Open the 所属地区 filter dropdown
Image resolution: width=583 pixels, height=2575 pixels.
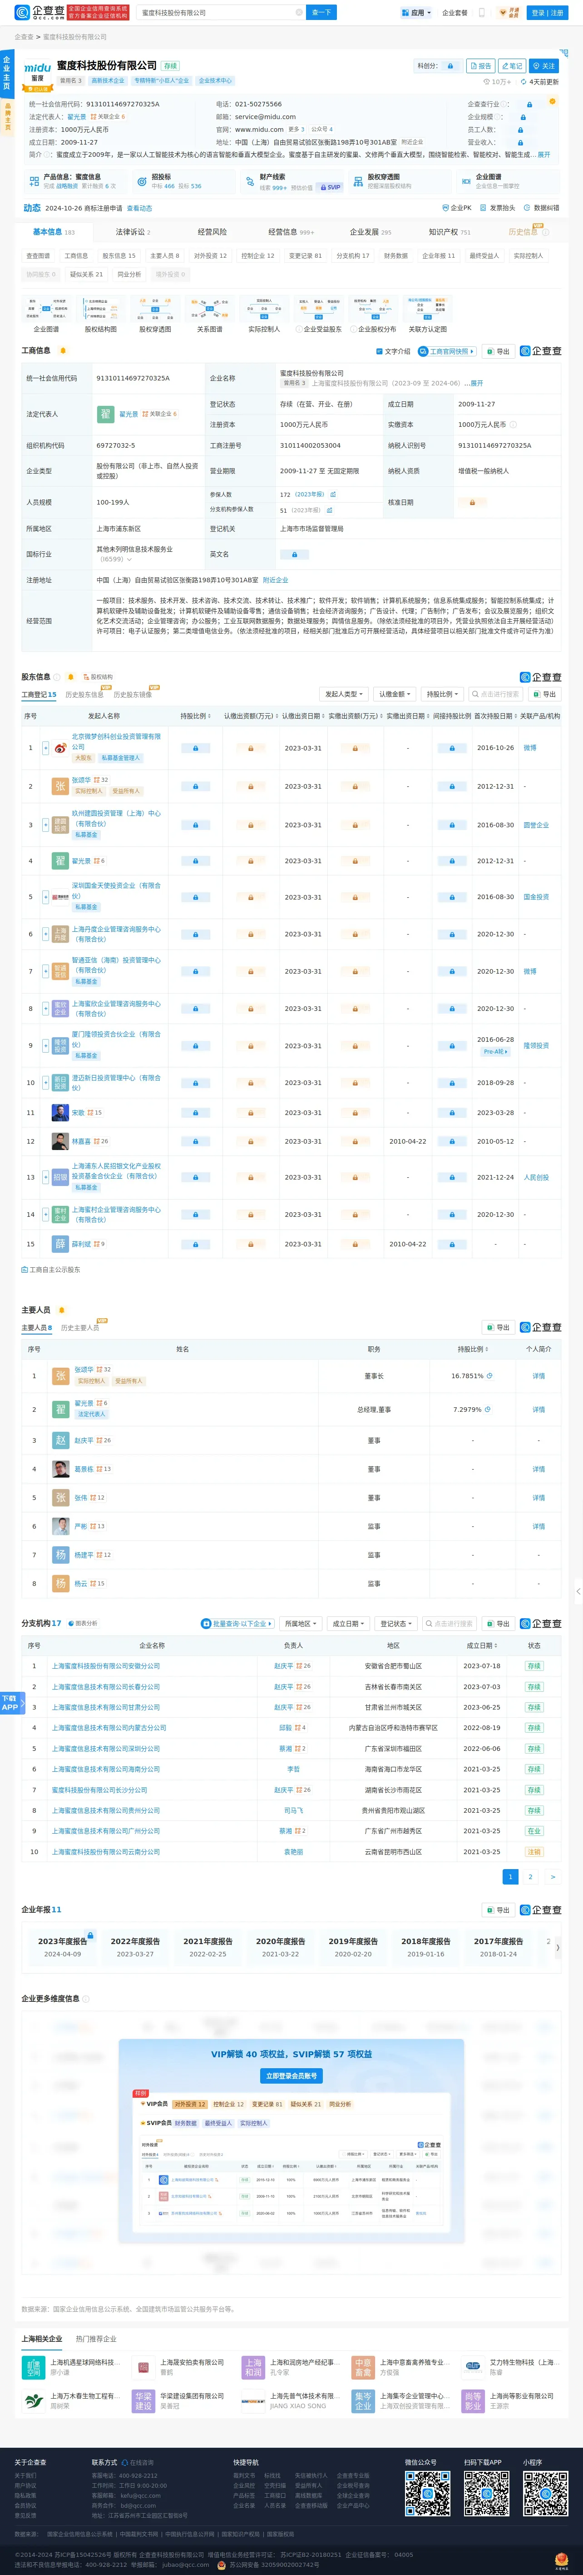301,1623
